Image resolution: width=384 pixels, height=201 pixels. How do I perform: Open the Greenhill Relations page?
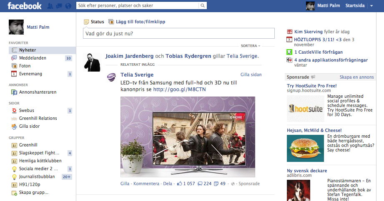(x=38, y=118)
